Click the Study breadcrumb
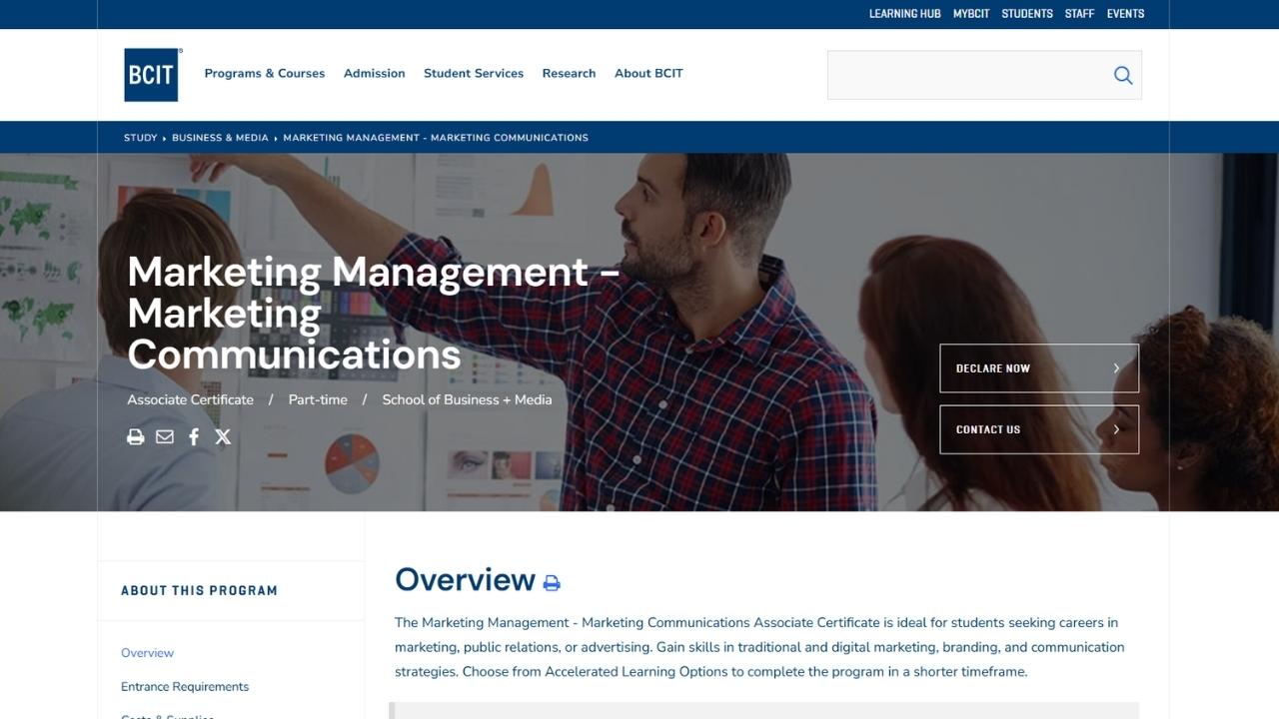Image resolution: width=1279 pixels, height=719 pixels. coord(141,138)
